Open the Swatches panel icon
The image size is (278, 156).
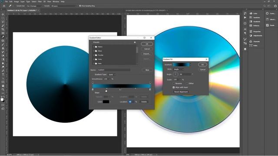[x=251, y=17]
